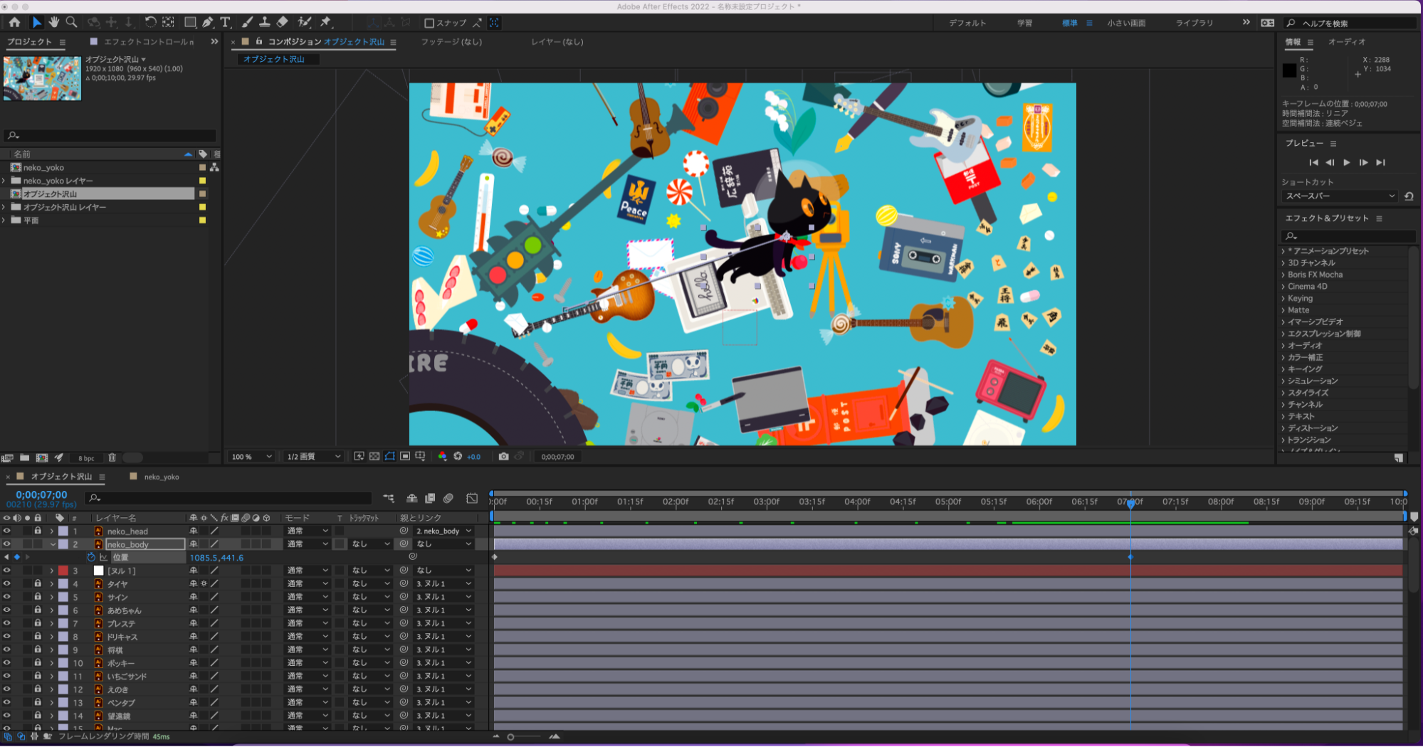Image resolution: width=1423 pixels, height=747 pixels.
Task: Open blend mode dropdown for ヌル 1 layer
Action: tap(308, 571)
